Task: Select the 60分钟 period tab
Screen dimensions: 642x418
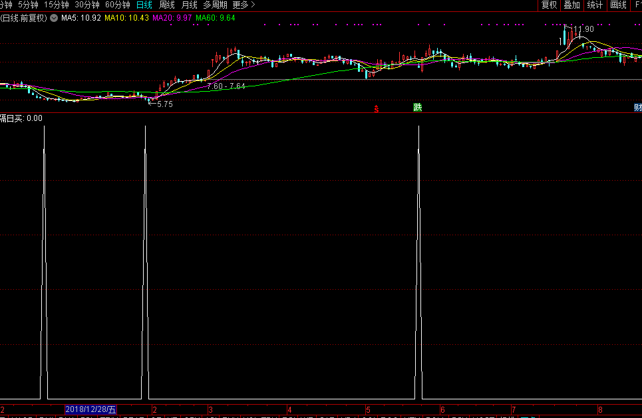Action: 118,5
